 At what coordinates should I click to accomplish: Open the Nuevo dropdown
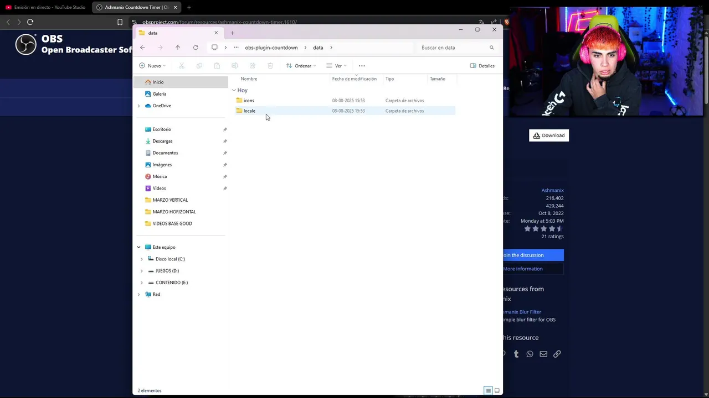click(152, 66)
